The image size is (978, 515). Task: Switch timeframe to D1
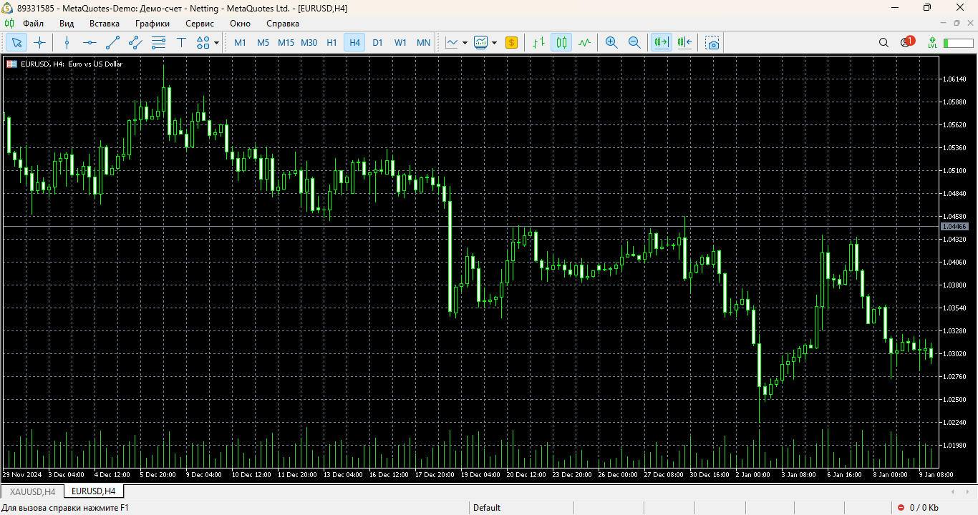point(377,42)
